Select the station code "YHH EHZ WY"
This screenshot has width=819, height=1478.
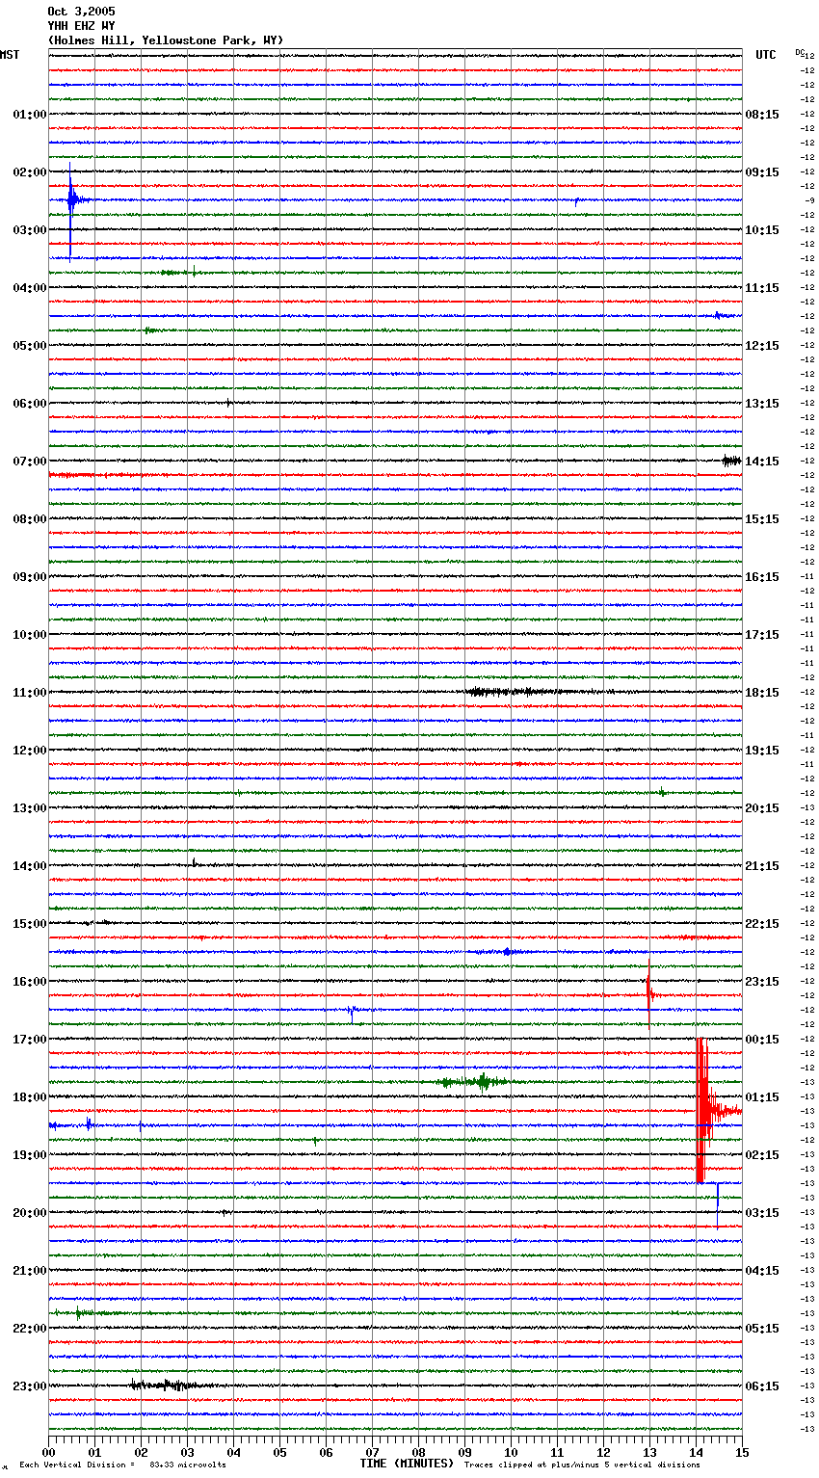(x=81, y=26)
